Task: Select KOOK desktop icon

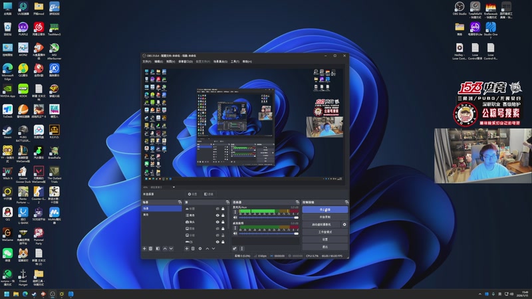Action: [x=23, y=91]
